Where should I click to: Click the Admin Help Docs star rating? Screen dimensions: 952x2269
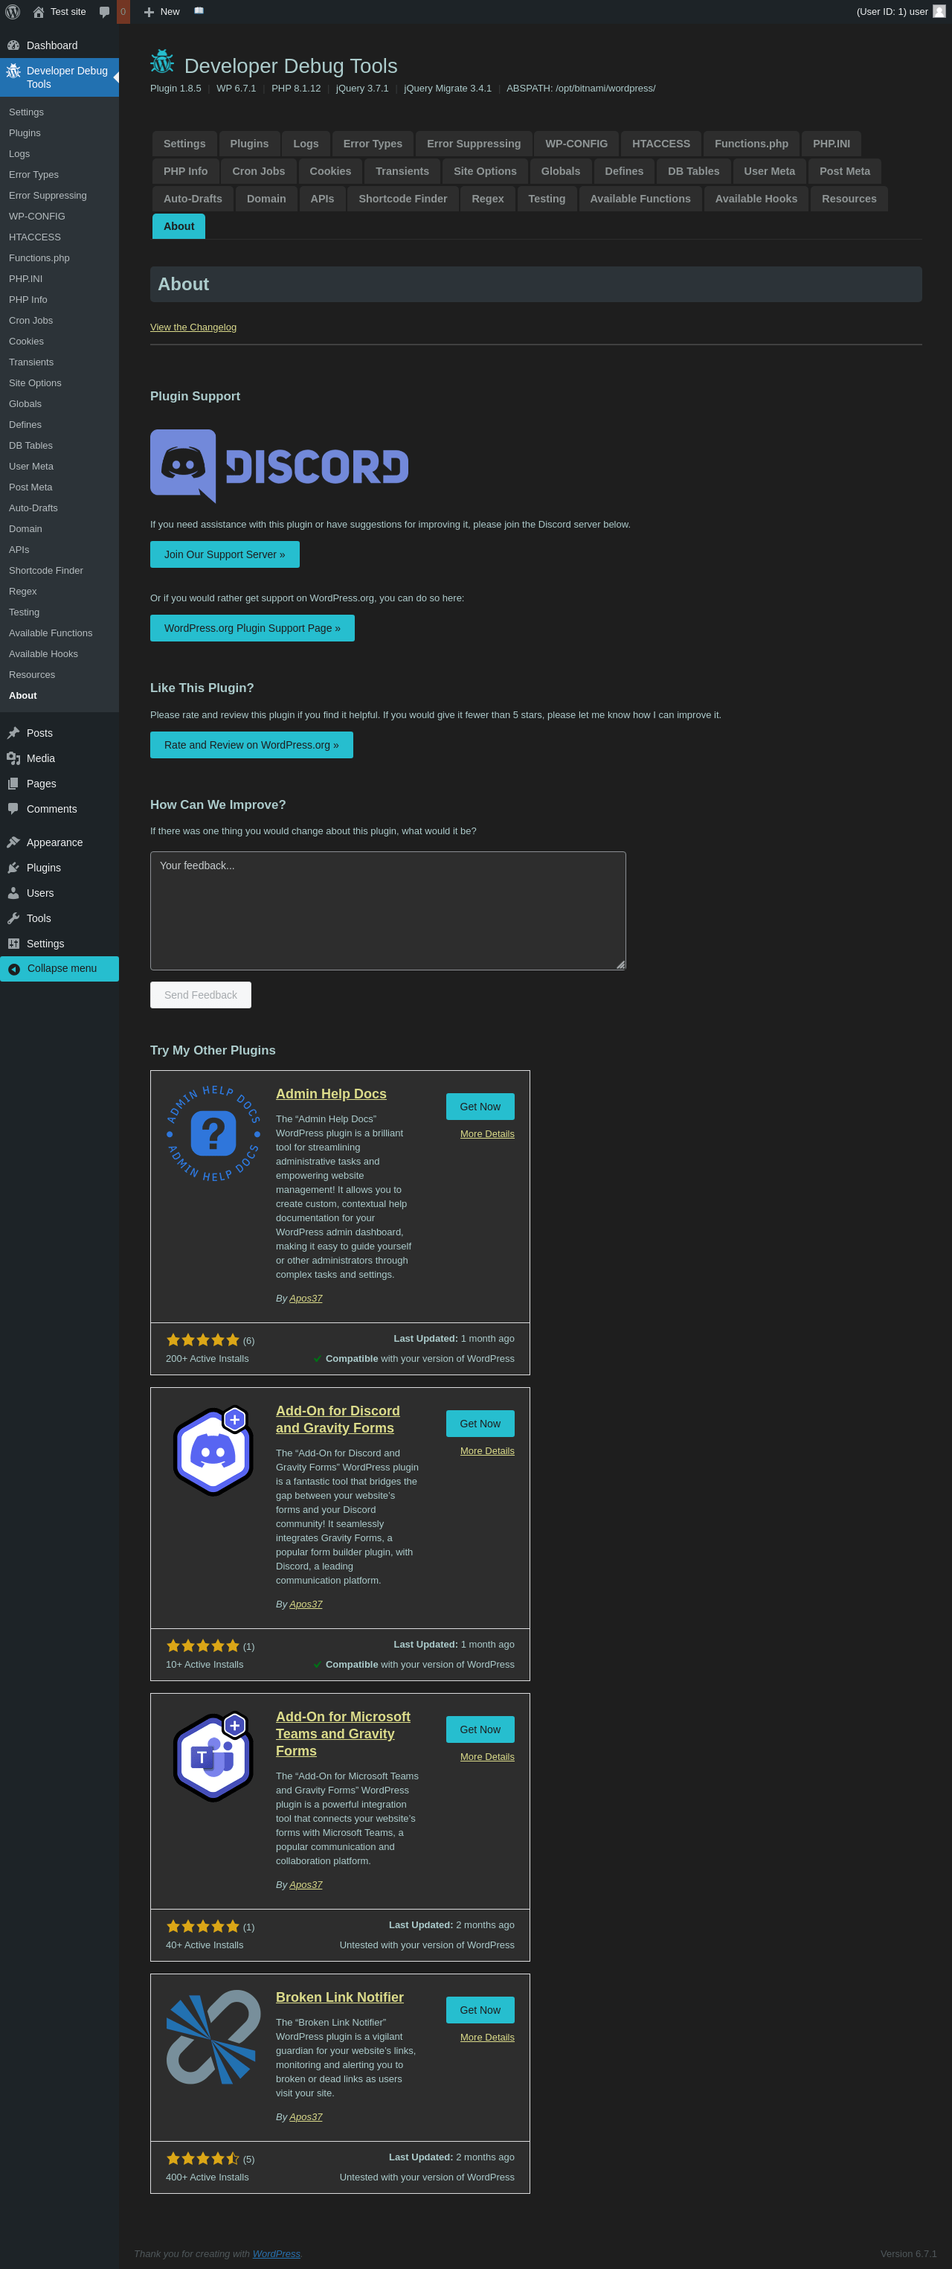pyautogui.click(x=202, y=1340)
